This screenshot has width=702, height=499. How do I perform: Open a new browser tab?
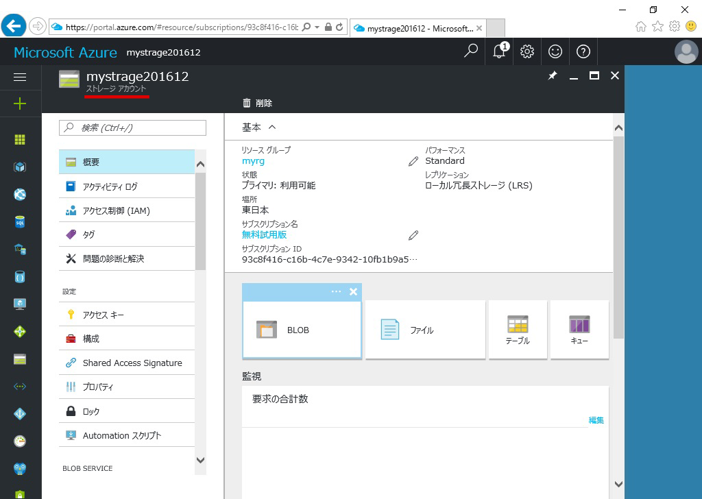tap(496, 27)
